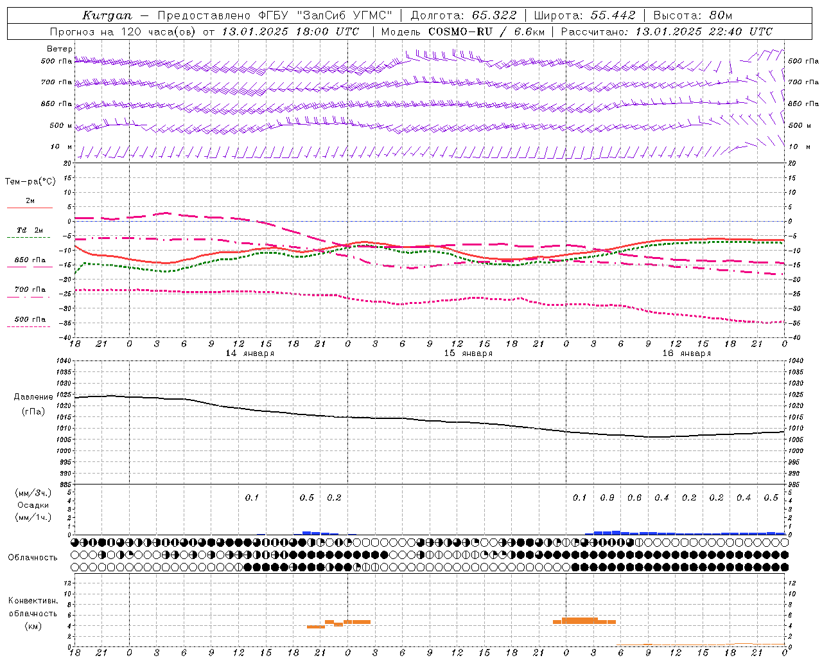The width and height of the screenshot is (822, 658).
Task: Click the 'Kurgan' station title
Action: click(107, 15)
